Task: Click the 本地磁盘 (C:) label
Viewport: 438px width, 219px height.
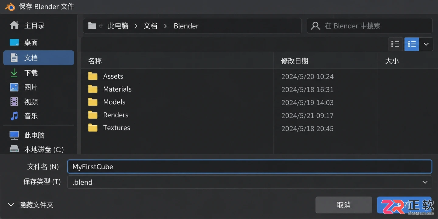Action: pyautogui.click(x=44, y=149)
